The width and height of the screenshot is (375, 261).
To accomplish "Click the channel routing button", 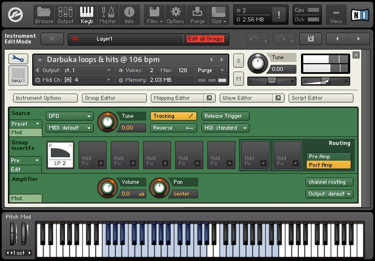I will (x=329, y=182).
